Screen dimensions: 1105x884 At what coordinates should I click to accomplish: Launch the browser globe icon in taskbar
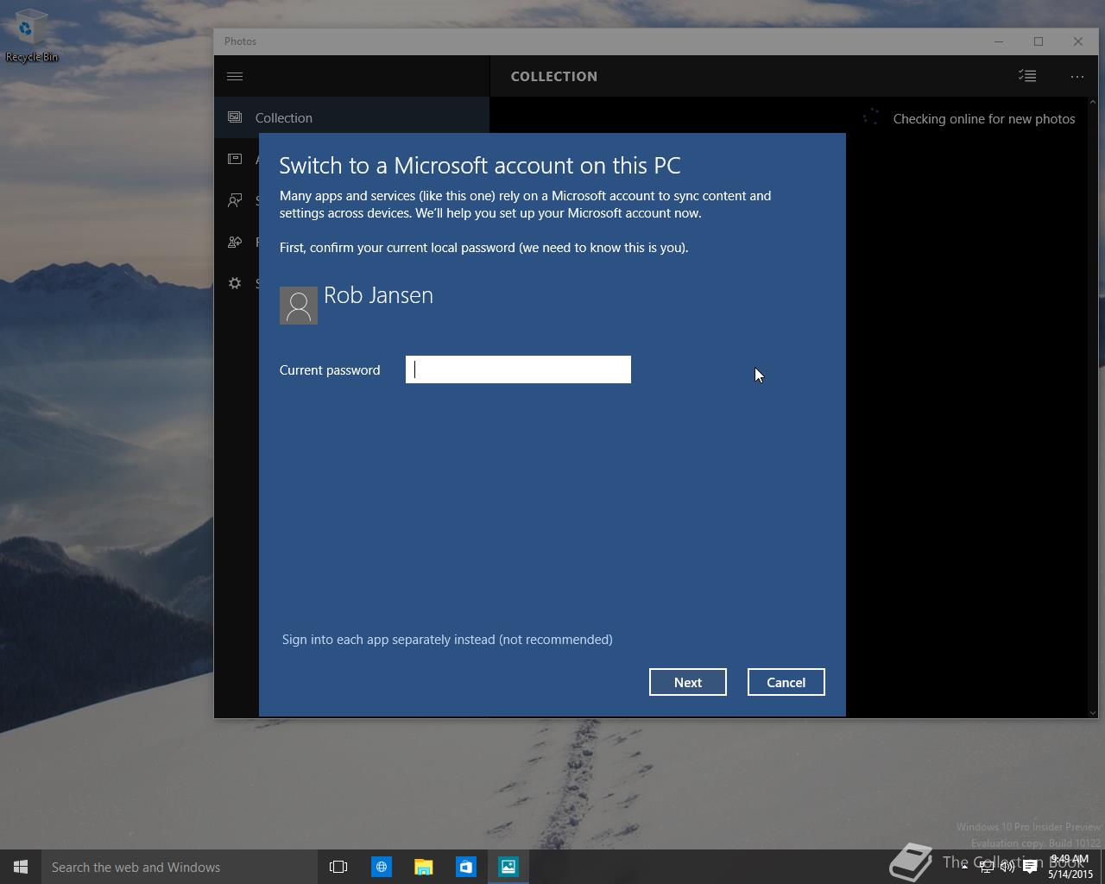pos(381,867)
